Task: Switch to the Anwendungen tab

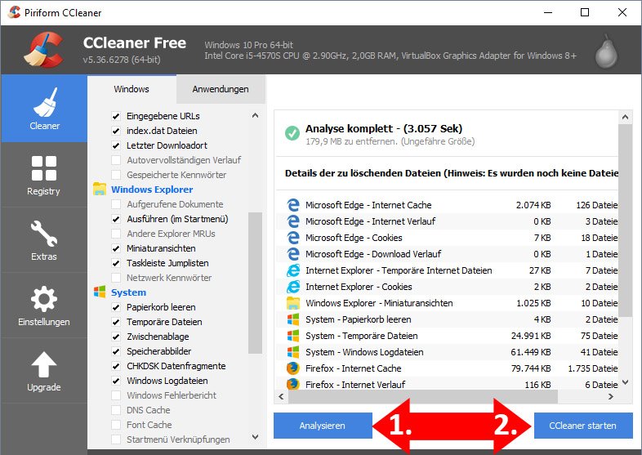Action: click(221, 89)
